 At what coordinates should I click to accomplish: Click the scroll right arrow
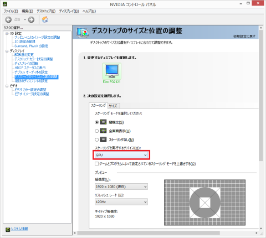coord(256,233)
